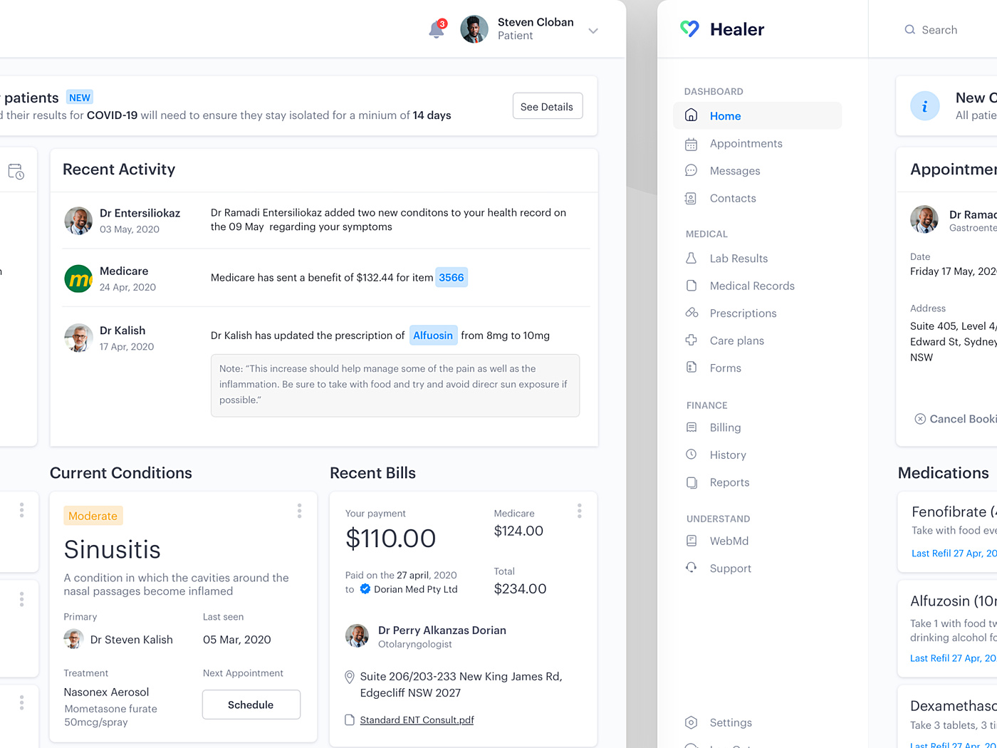The width and height of the screenshot is (997, 748).
Task: Open the Standard ENT Consult.pdf link
Action: tap(417, 720)
